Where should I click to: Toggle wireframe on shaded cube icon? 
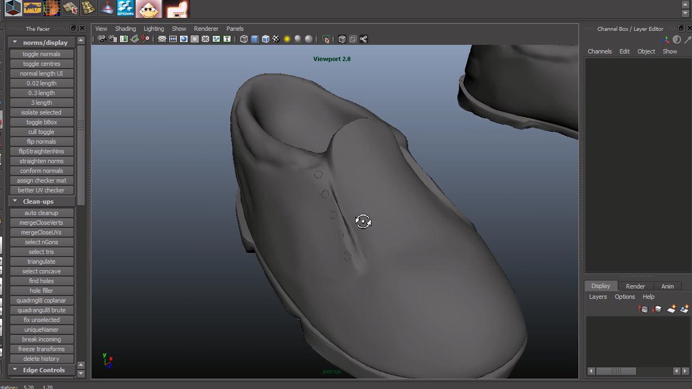[x=265, y=39]
